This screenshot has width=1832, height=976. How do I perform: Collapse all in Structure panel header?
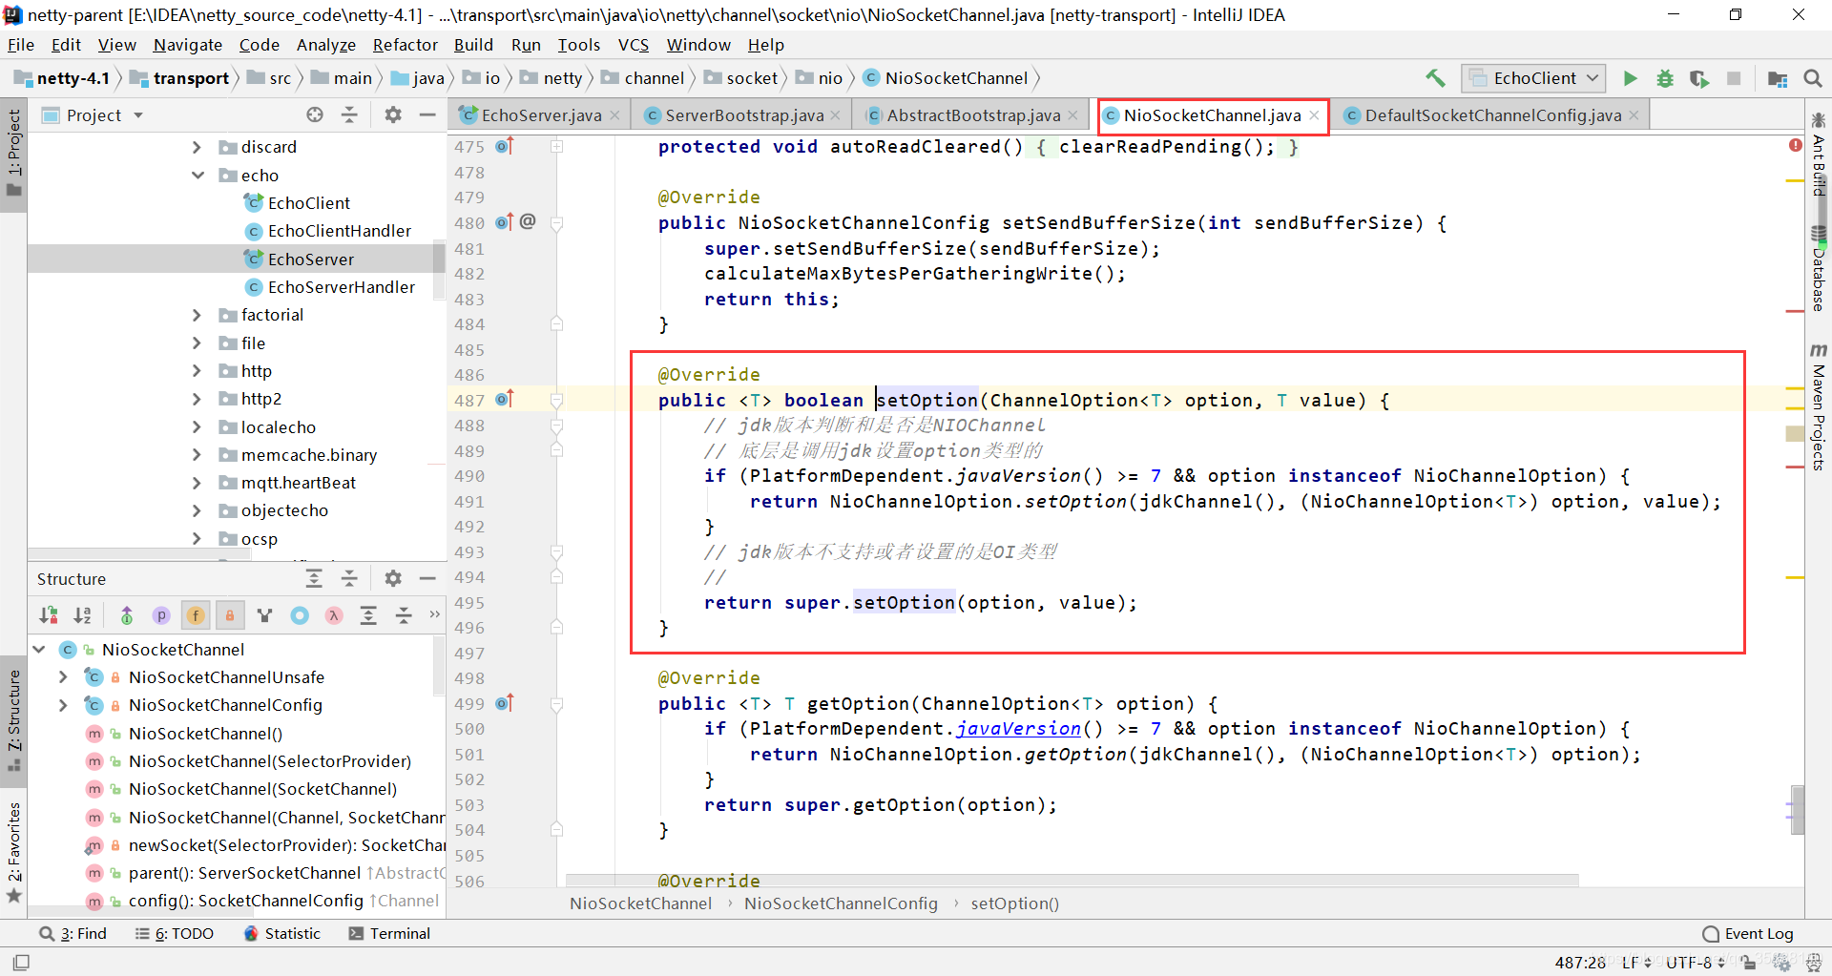click(x=349, y=578)
